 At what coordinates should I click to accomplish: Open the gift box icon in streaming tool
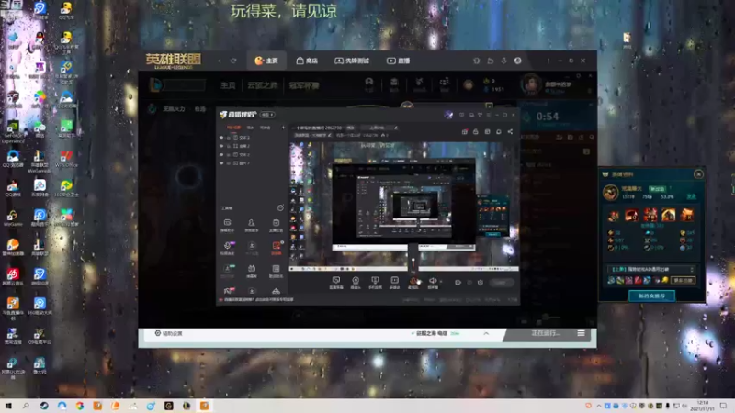point(465,131)
